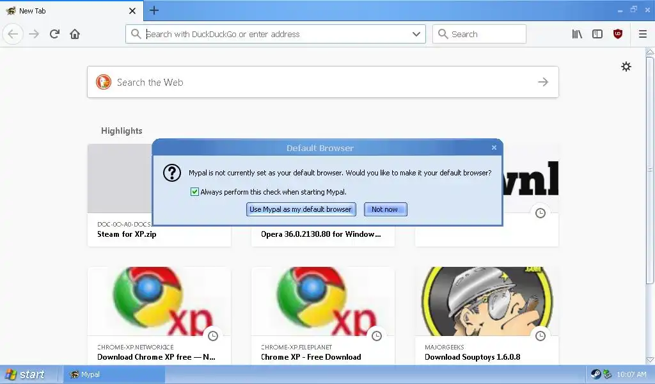This screenshot has height=384, width=655.
Task: Open Chrome XP - Free Download link
Action: (311, 357)
